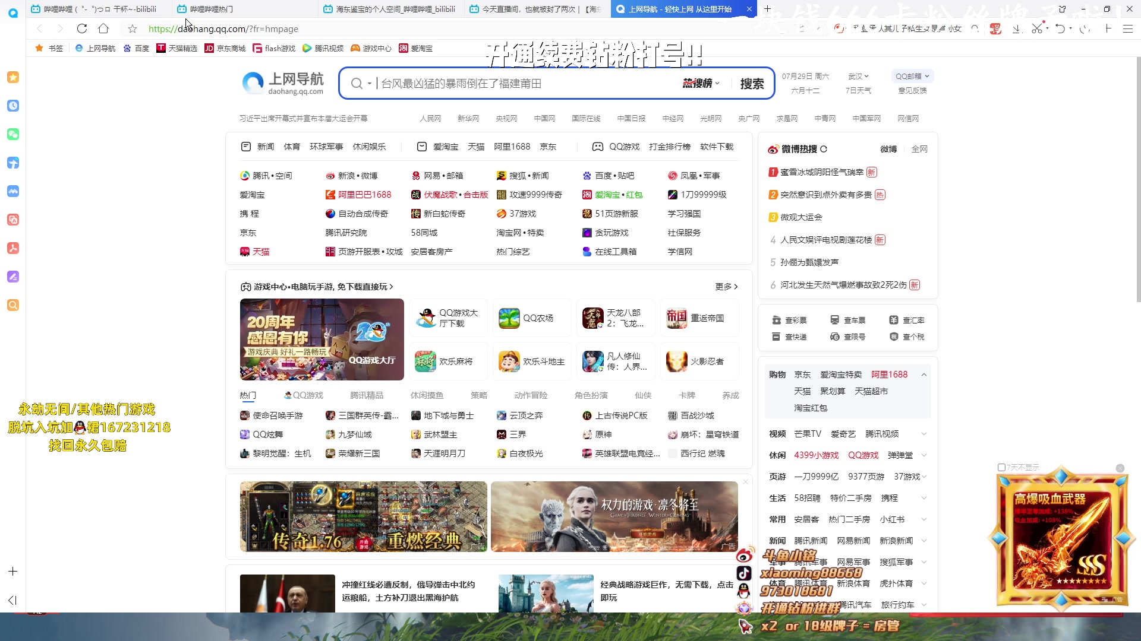Image resolution: width=1141 pixels, height=641 pixels.
Task: Open orange star favorites in left sidebar
Action: point(13,77)
